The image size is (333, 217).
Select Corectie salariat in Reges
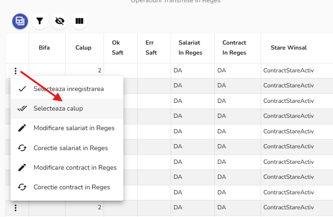coord(71,148)
